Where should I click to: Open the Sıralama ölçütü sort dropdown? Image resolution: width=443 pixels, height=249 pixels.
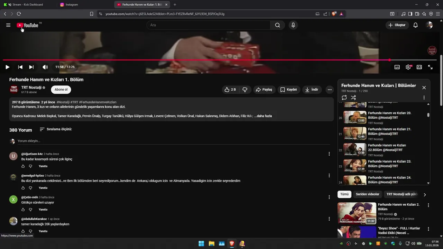tap(56, 129)
